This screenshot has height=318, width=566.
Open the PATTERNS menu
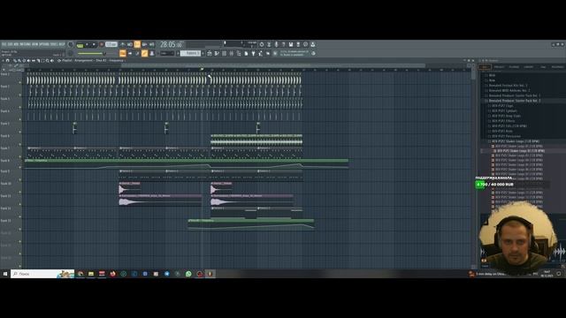point(25,44)
